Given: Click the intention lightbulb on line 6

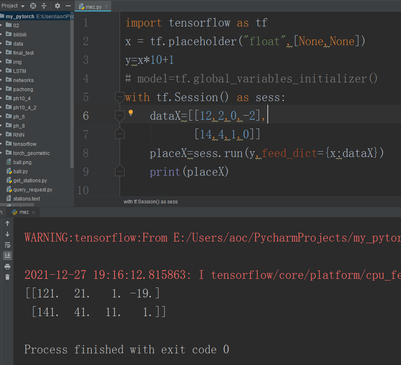Looking at the screenshot, I should tap(130, 112).
